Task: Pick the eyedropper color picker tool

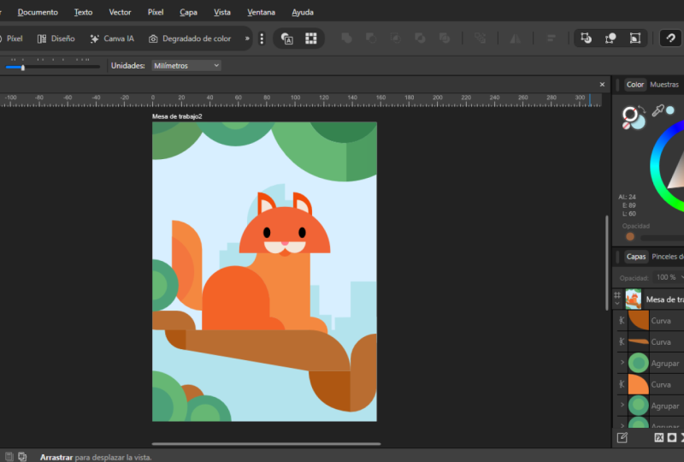Action: pos(657,110)
